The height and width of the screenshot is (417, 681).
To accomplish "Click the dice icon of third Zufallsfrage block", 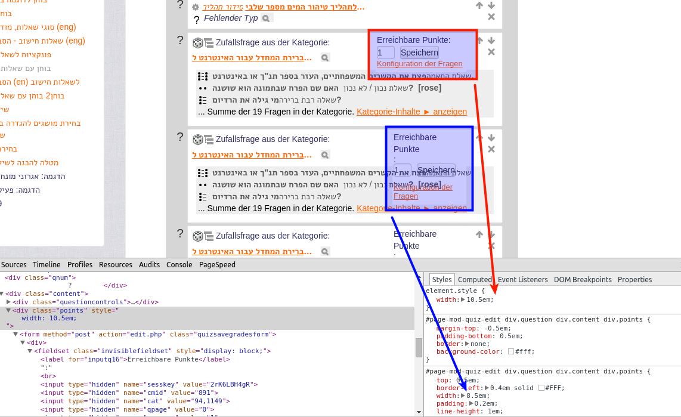I will [x=197, y=236].
